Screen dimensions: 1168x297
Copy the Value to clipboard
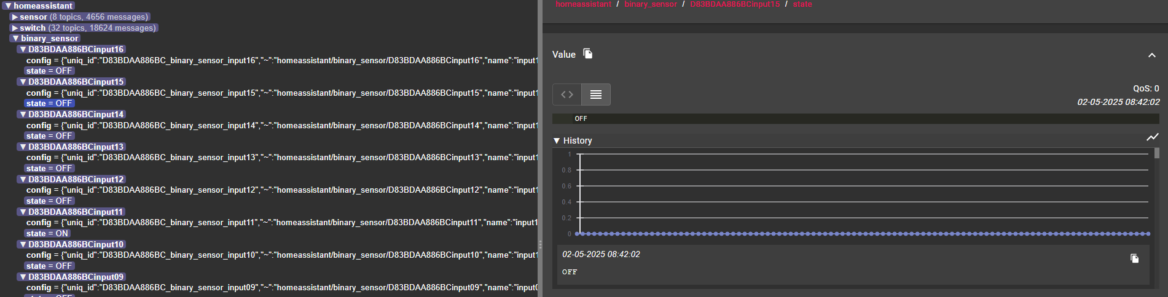pos(588,54)
